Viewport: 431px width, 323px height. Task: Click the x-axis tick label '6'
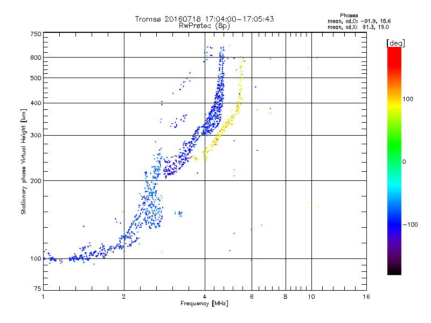pyautogui.click(x=252, y=297)
